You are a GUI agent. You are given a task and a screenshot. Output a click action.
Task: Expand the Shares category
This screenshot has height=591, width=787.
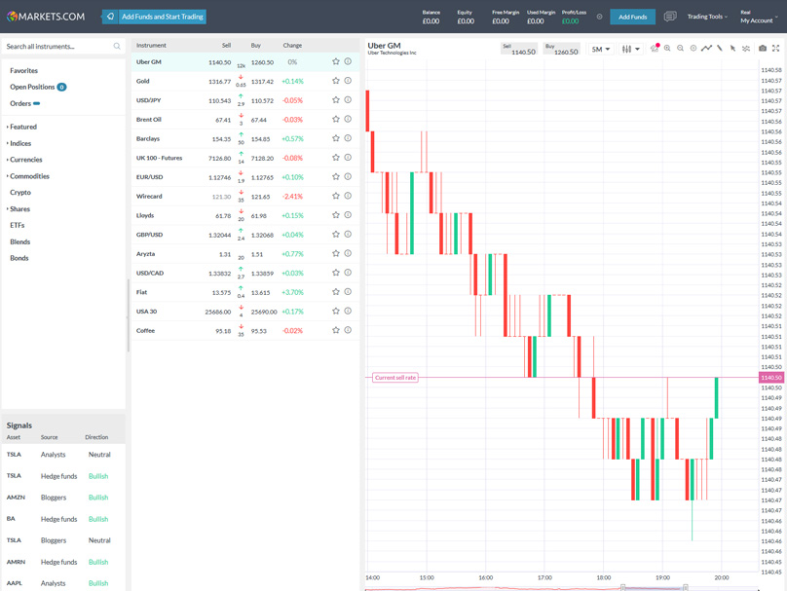(19, 208)
